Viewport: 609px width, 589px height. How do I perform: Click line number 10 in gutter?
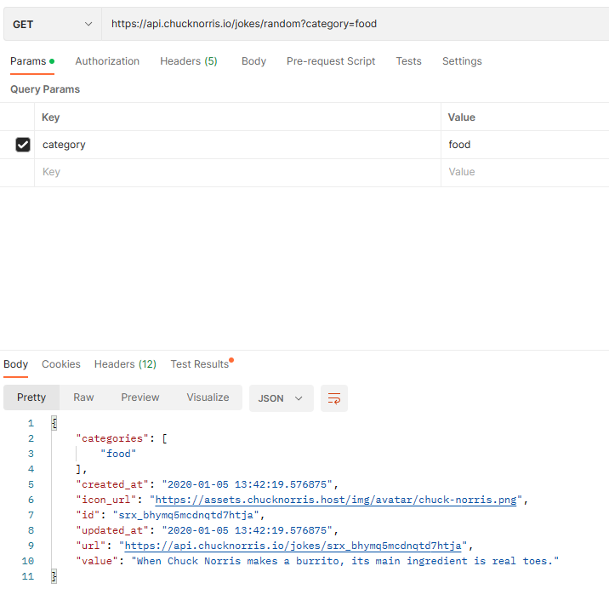click(28, 561)
